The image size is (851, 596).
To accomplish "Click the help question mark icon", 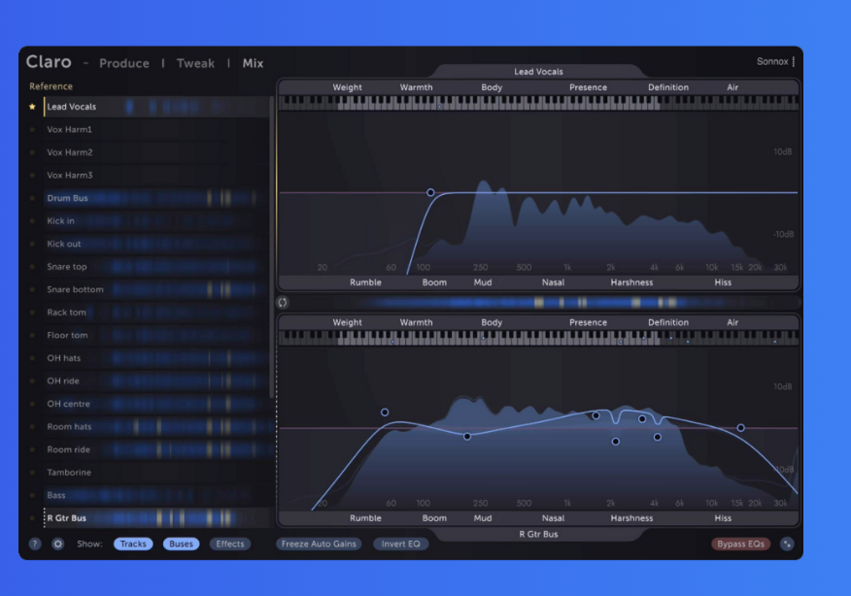I will tap(35, 544).
